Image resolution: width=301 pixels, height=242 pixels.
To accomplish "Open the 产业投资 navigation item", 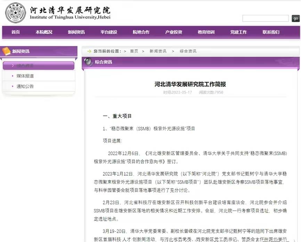I will tap(173, 32).
